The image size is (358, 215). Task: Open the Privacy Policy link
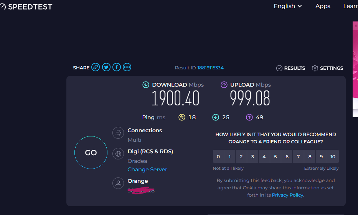[287, 195]
